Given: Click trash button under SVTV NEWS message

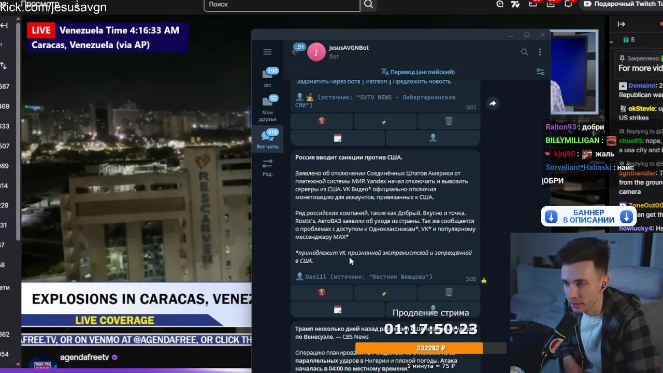Looking at the screenshot, I should [449, 121].
